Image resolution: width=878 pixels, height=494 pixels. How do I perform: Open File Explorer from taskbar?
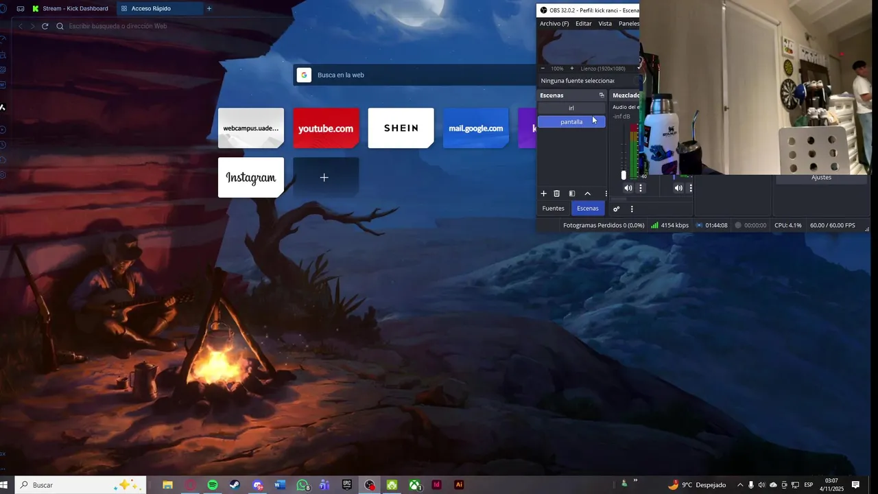click(167, 485)
